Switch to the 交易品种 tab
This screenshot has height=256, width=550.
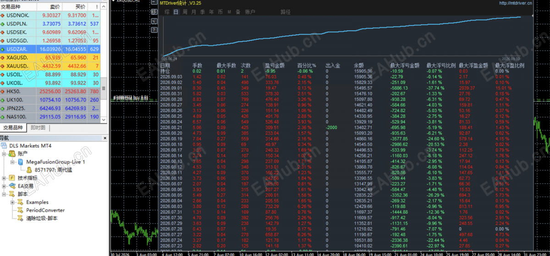point(13,128)
